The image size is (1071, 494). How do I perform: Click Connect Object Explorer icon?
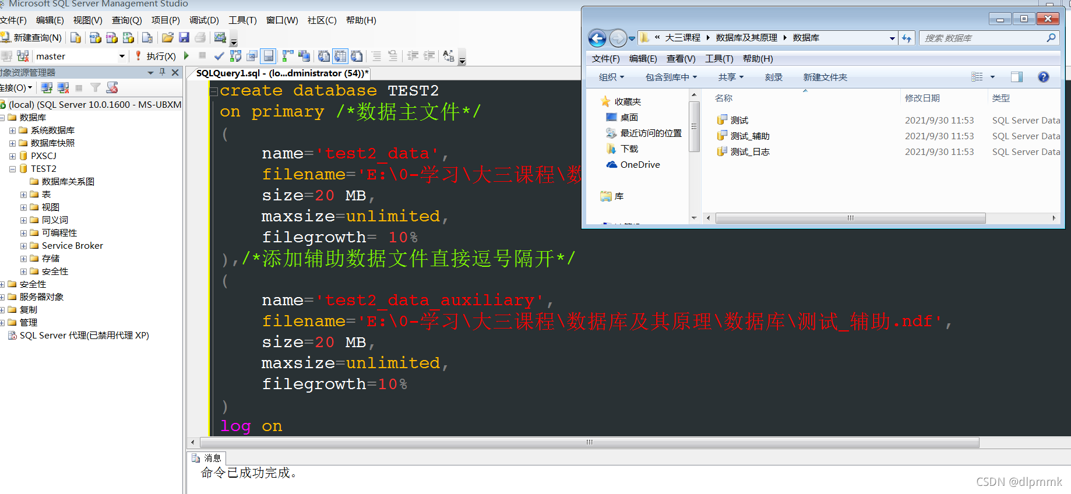point(47,87)
